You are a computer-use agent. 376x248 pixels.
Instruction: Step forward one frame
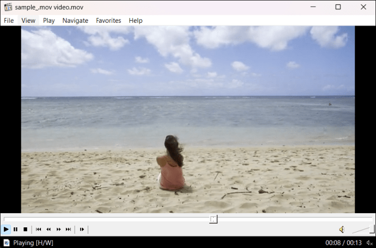point(82,230)
